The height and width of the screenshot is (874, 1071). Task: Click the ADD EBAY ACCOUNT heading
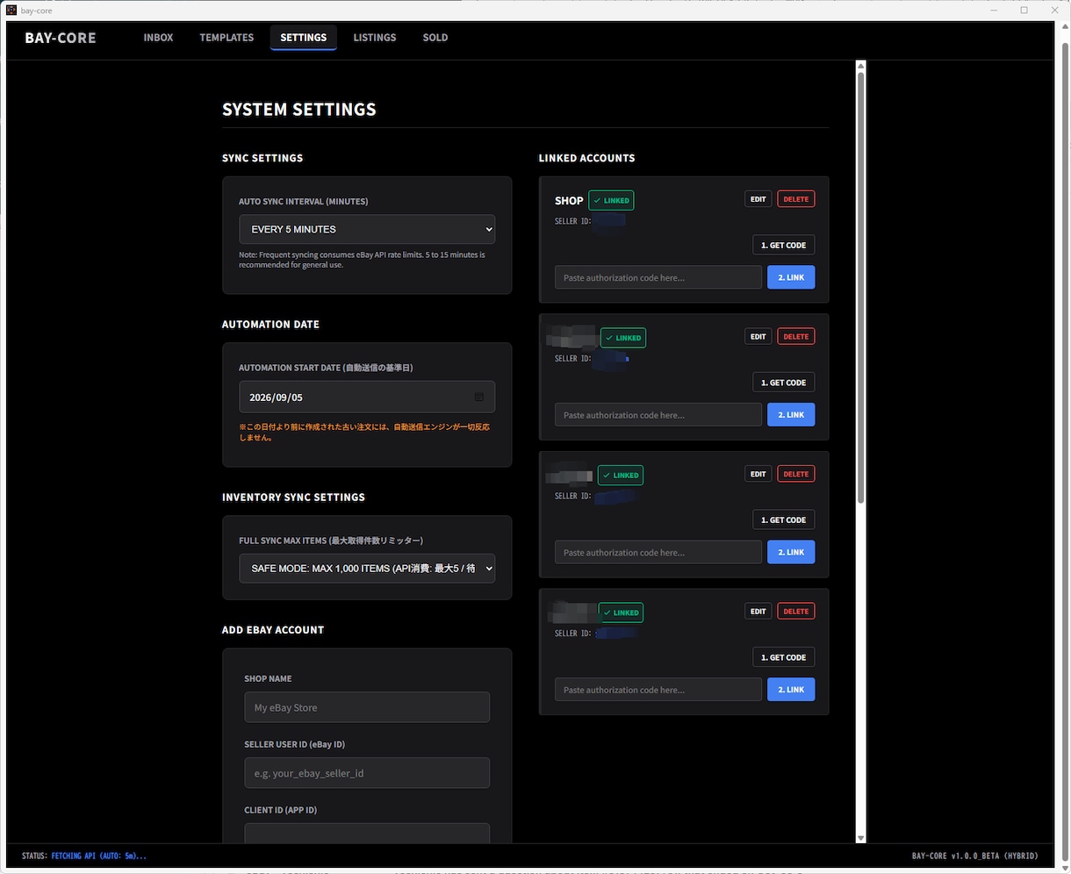[273, 630]
